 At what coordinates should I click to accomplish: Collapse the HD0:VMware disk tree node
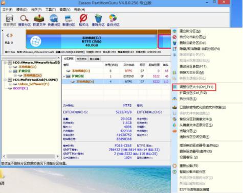pos(5,63)
